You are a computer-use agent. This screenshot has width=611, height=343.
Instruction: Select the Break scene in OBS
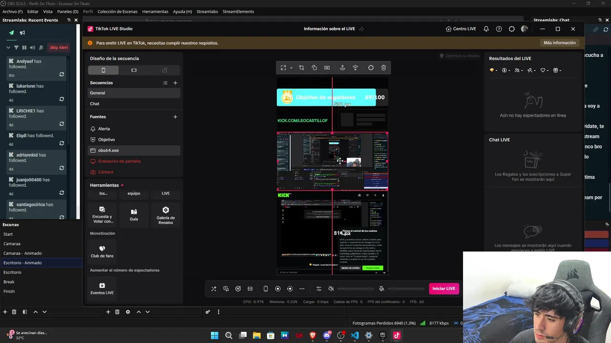click(41, 282)
